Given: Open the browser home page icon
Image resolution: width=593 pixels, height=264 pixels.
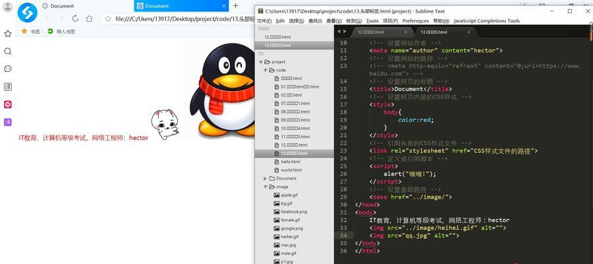Looking at the screenshot, I should pos(89,18).
